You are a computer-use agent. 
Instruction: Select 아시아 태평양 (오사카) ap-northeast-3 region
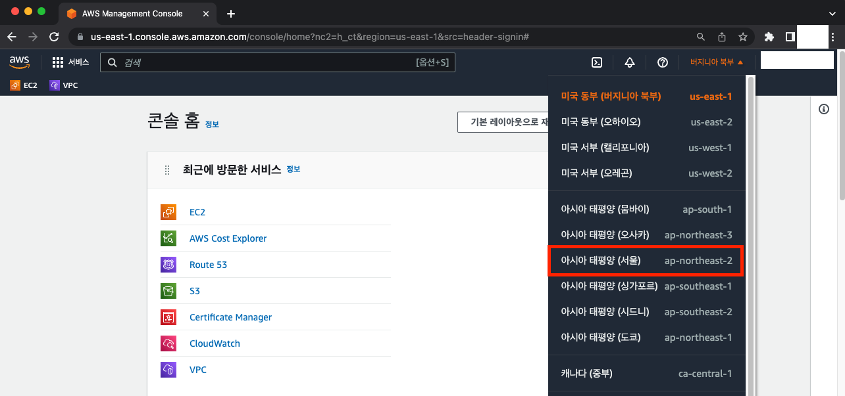pyautogui.click(x=646, y=235)
